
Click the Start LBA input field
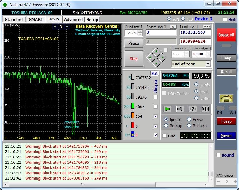pos(161,33)
